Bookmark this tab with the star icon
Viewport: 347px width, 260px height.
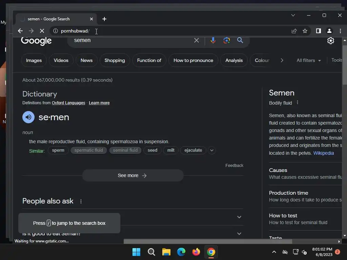click(305, 31)
